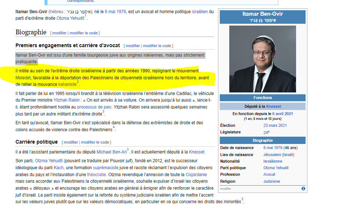Image resolution: width=345 pixels, height=205 pixels.
Task: Click modifier le code beside Carrière politique
Action: (x=95, y=142)
